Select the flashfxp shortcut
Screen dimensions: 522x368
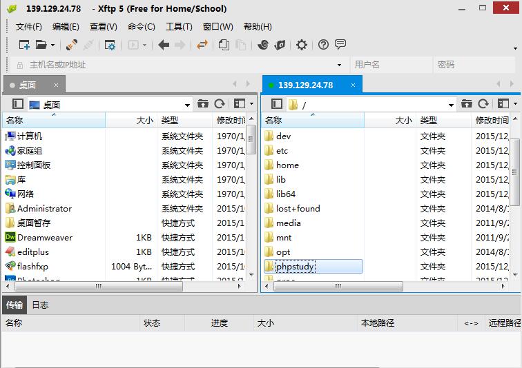[32, 267]
